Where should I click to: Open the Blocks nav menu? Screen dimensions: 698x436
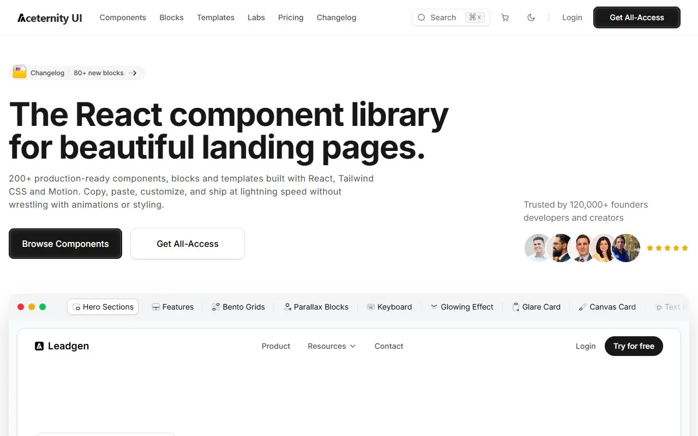pyautogui.click(x=171, y=17)
